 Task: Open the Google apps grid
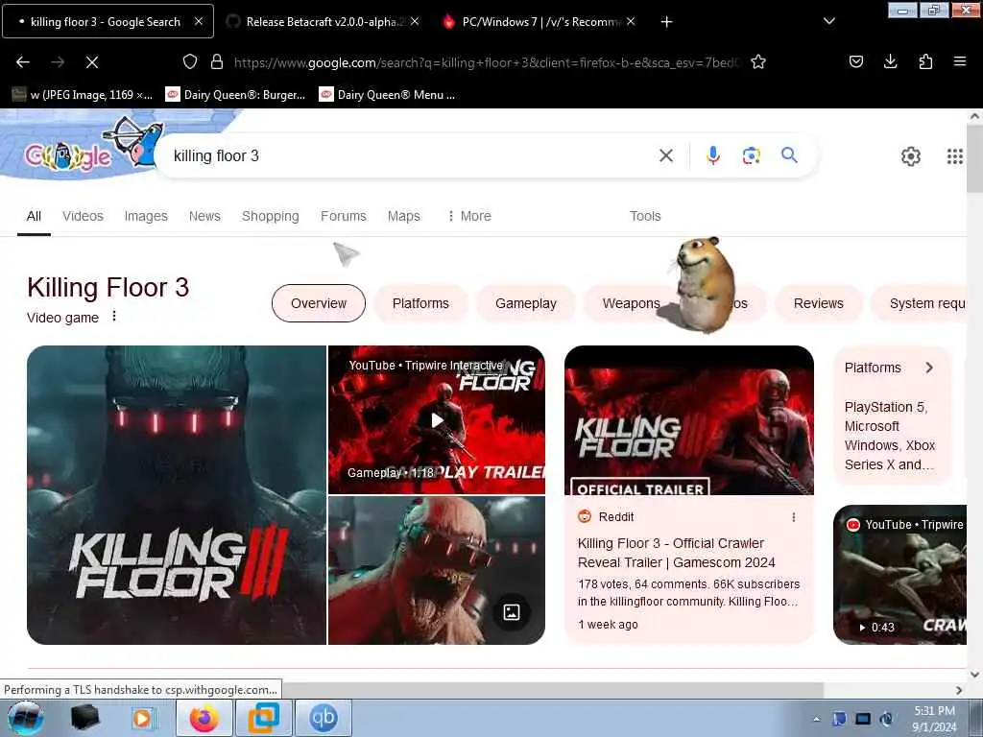pos(954,156)
